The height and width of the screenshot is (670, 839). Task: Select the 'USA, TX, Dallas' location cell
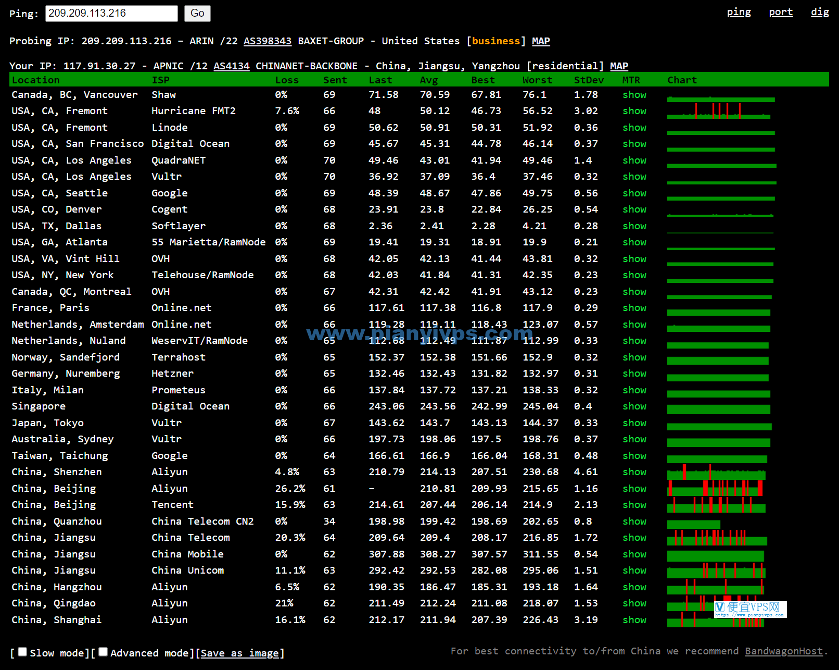[x=57, y=226]
